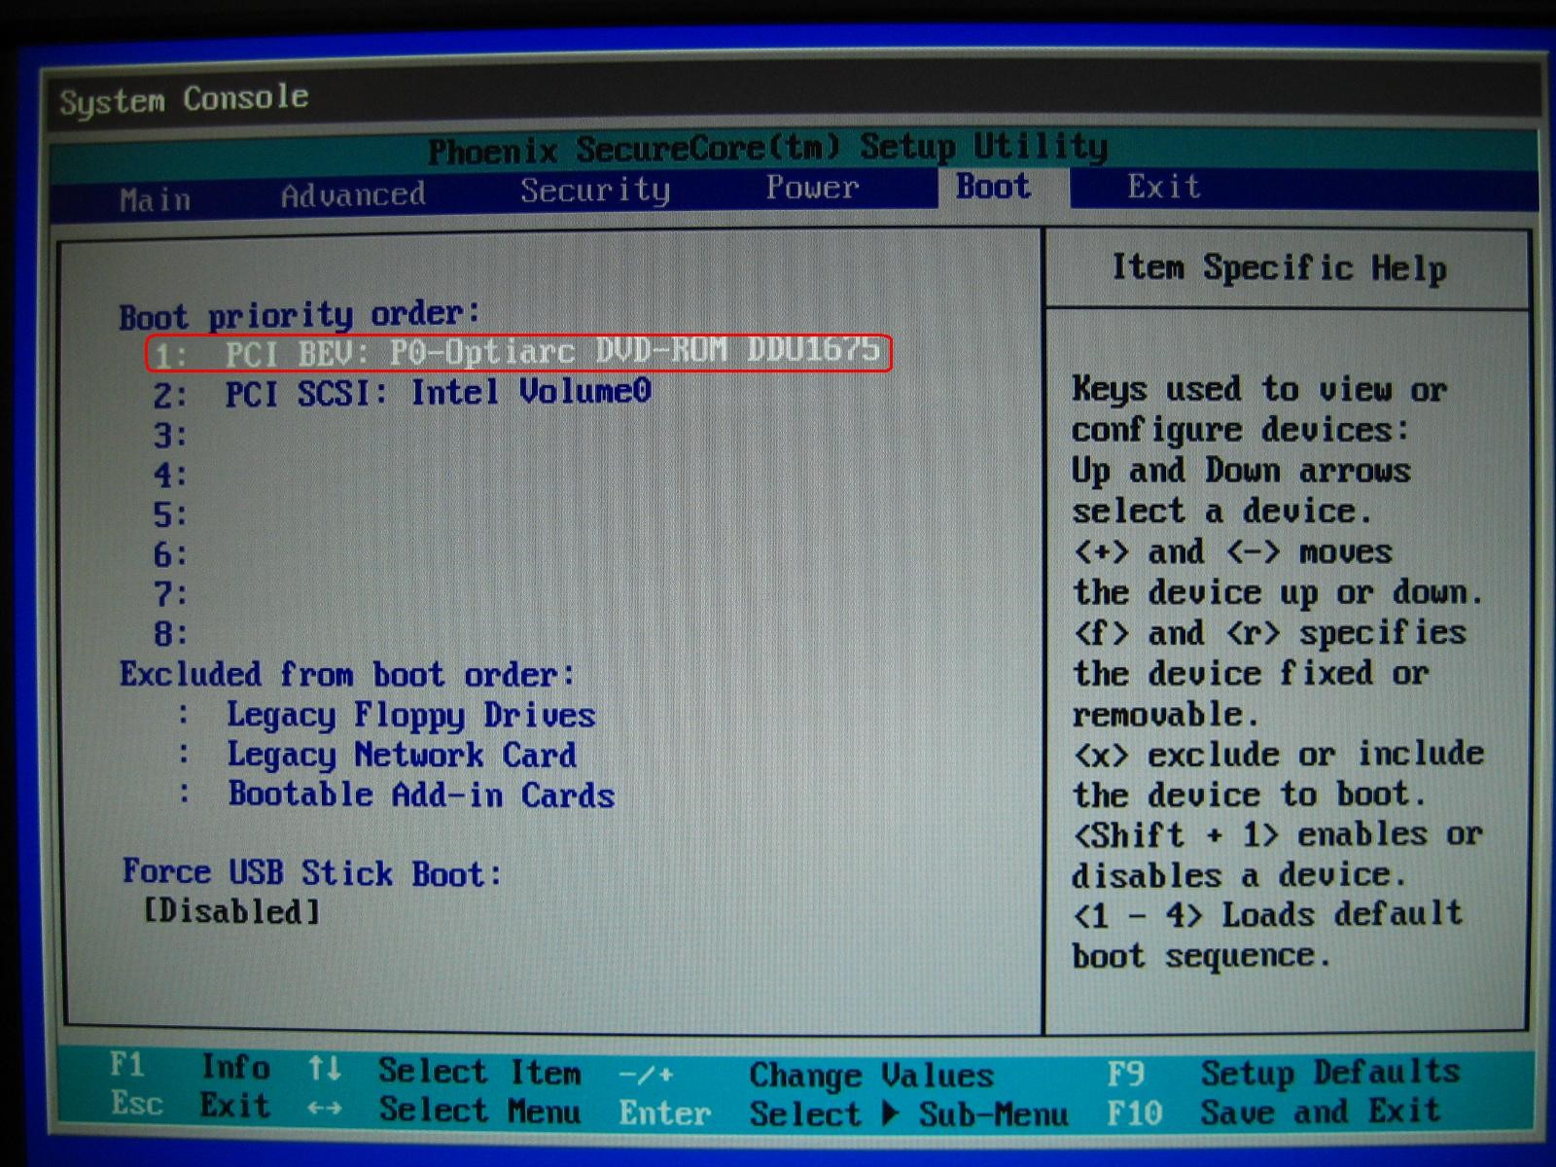
Task: Open the Exit tab
Action: 1164,186
